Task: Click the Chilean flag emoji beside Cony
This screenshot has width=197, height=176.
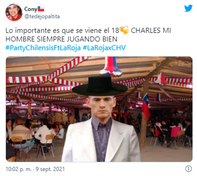Action: click(x=41, y=9)
